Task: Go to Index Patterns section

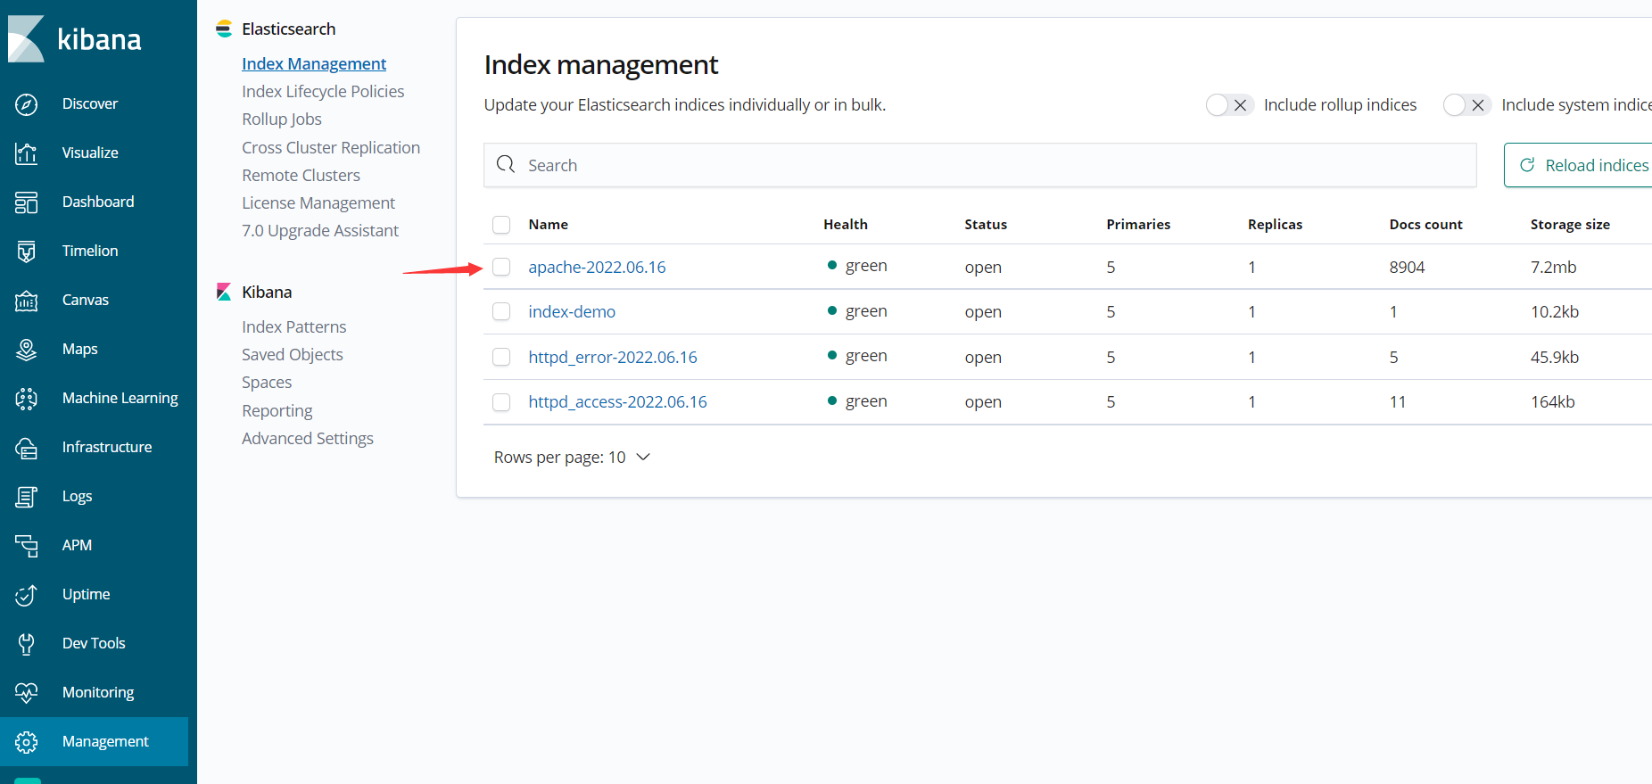Action: point(293,327)
